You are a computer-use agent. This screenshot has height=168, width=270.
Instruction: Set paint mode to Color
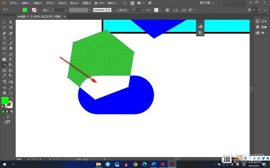(3, 112)
